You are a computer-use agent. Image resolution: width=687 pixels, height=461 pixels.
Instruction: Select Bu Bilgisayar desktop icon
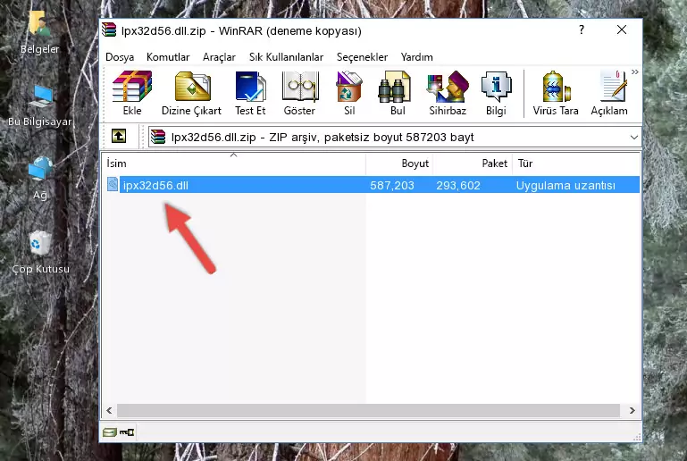[x=39, y=106]
